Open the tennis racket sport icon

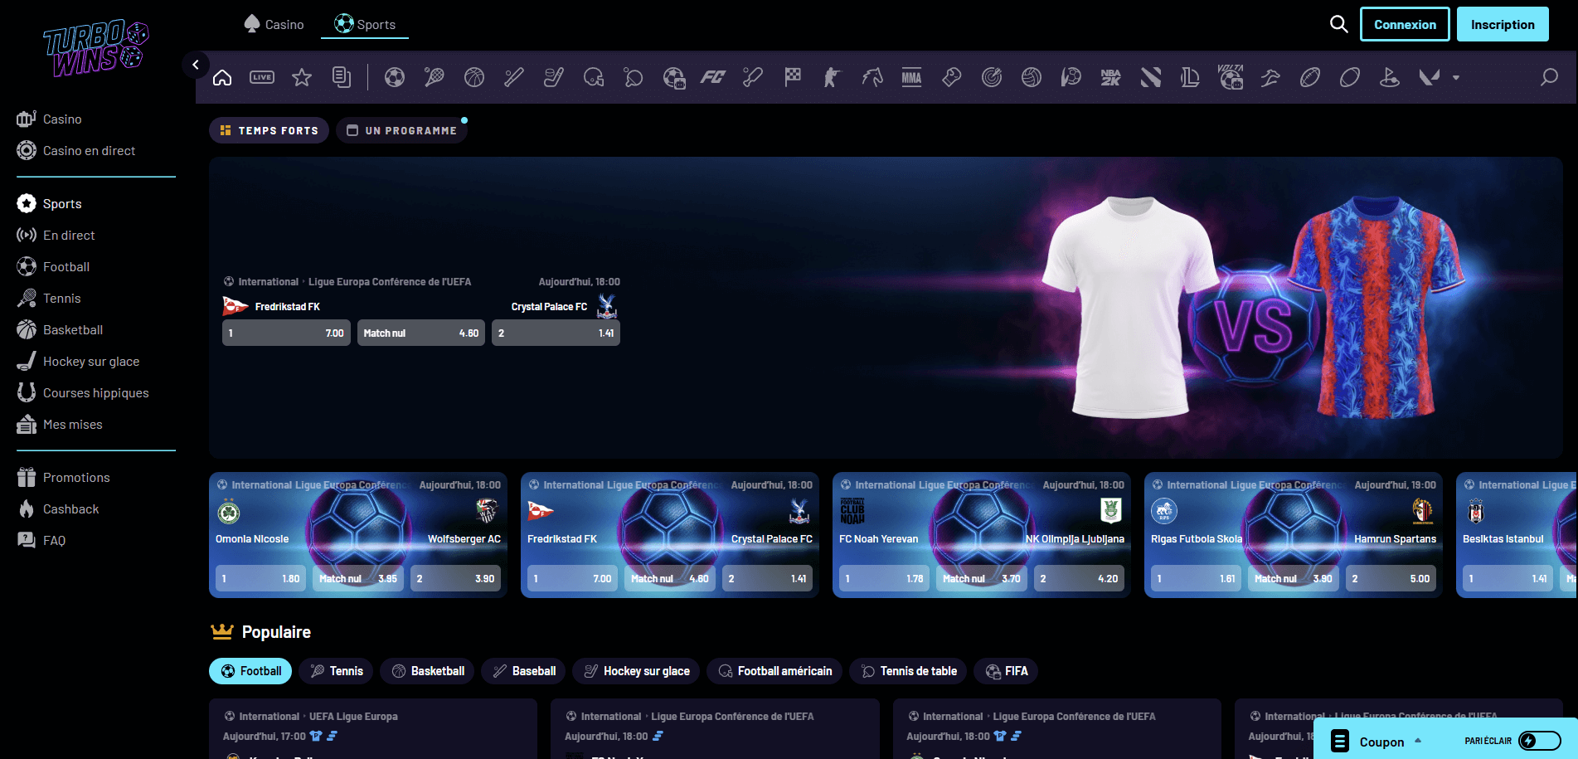pyautogui.click(x=435, y=76)
